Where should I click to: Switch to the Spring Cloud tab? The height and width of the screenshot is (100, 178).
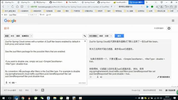pos(88,2)
